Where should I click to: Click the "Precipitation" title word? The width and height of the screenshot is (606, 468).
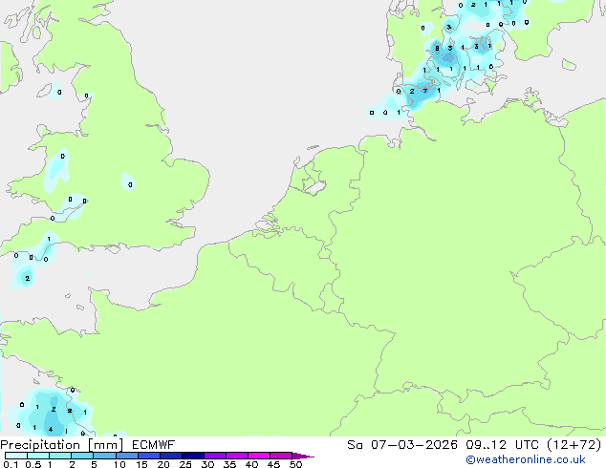[x=40, y=445]
